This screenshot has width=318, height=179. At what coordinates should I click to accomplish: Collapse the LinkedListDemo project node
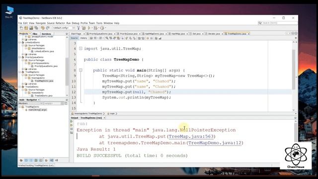(20, 43)
